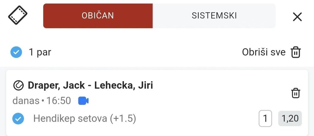This screenshot has height=136, width=314.
Task: Remove the Draper - Lehecka match trash icon
Action: point(296,93)
